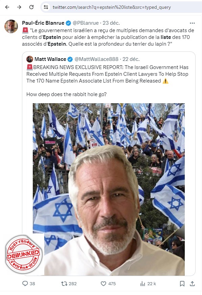Bookmark this tweet
Image resolution: width=202 pixels, height=295 pixels.
click(182, 283)
